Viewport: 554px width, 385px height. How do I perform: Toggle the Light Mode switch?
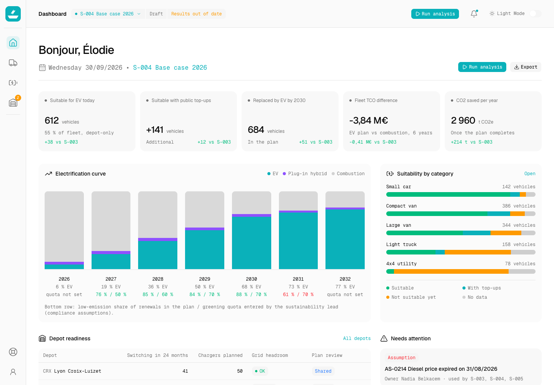point(536,13)
